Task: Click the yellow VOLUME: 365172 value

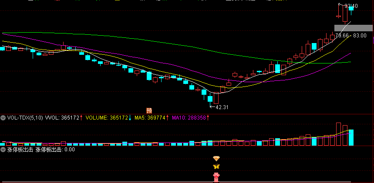Action: [x=107, y=118]
